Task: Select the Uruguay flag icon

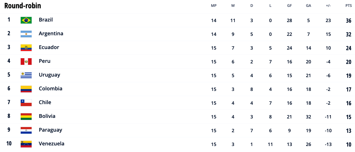Action: click(x=26, y=75)
